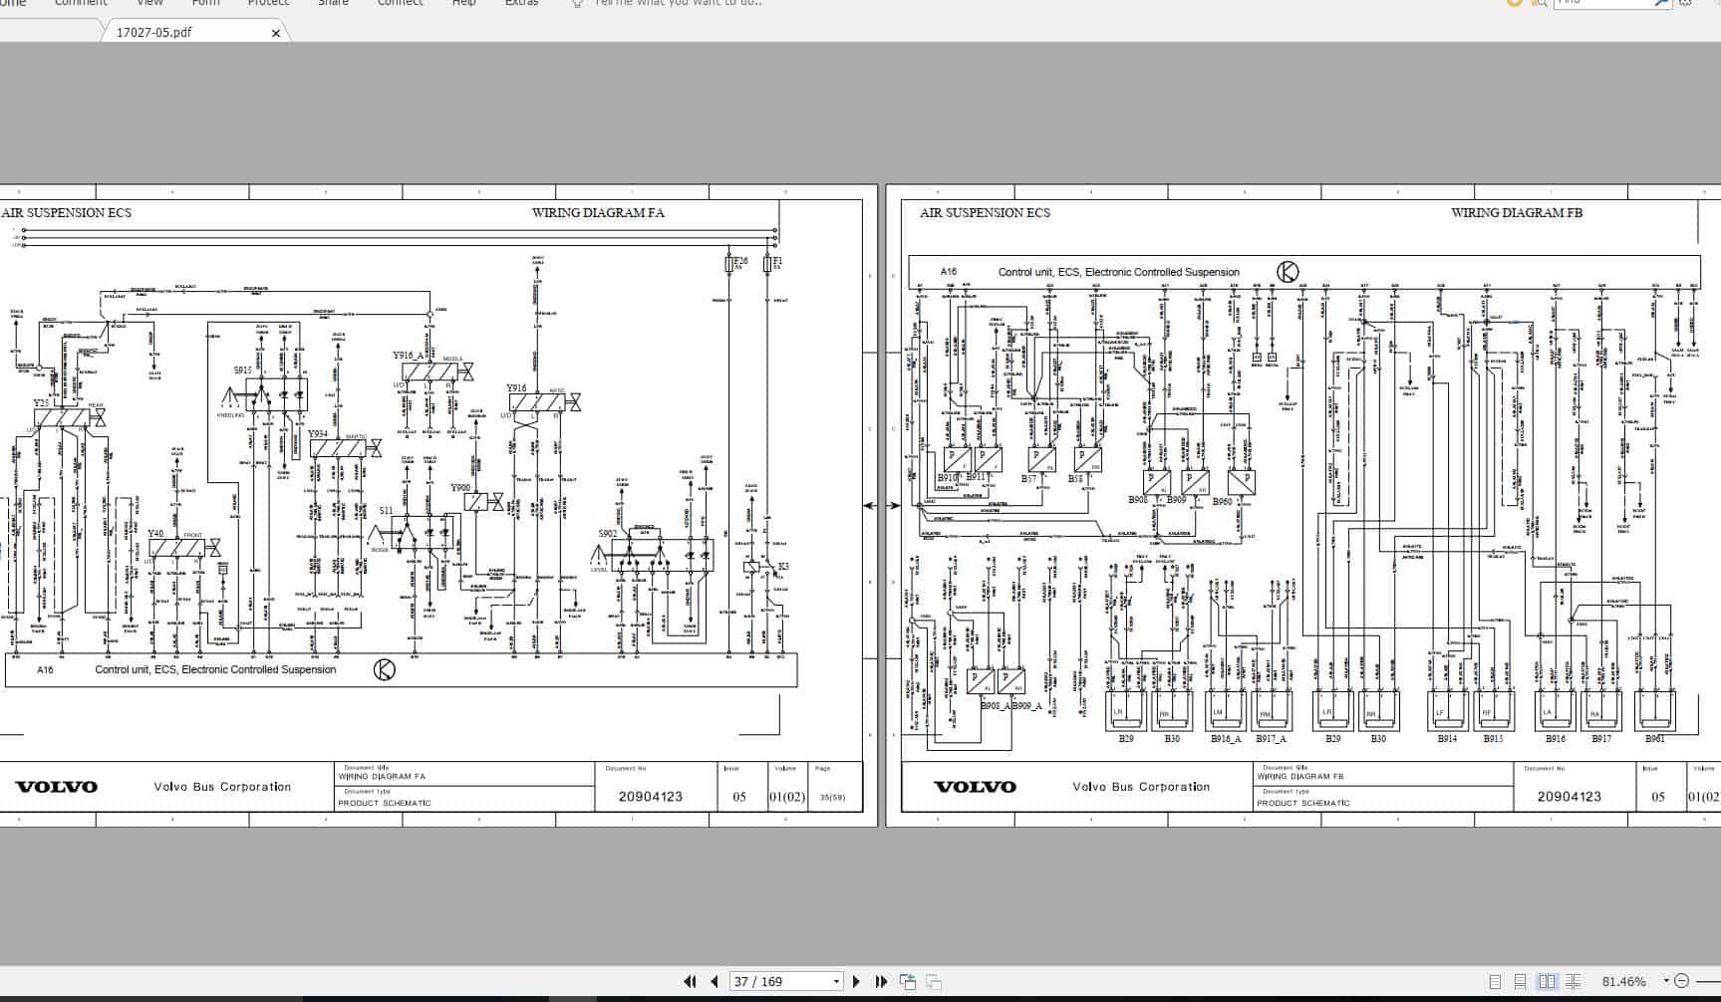Zoom out using the minus button
1721x1002 pixels.
1682,982
